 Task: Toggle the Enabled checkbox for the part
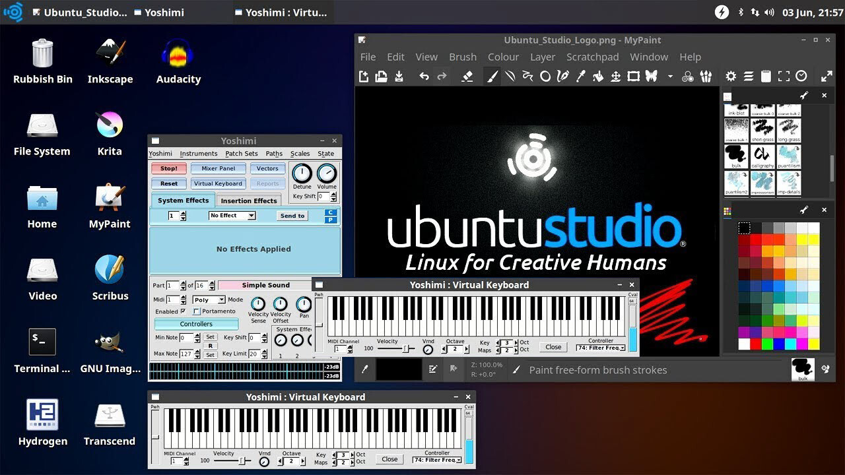[x=184, y=311]
